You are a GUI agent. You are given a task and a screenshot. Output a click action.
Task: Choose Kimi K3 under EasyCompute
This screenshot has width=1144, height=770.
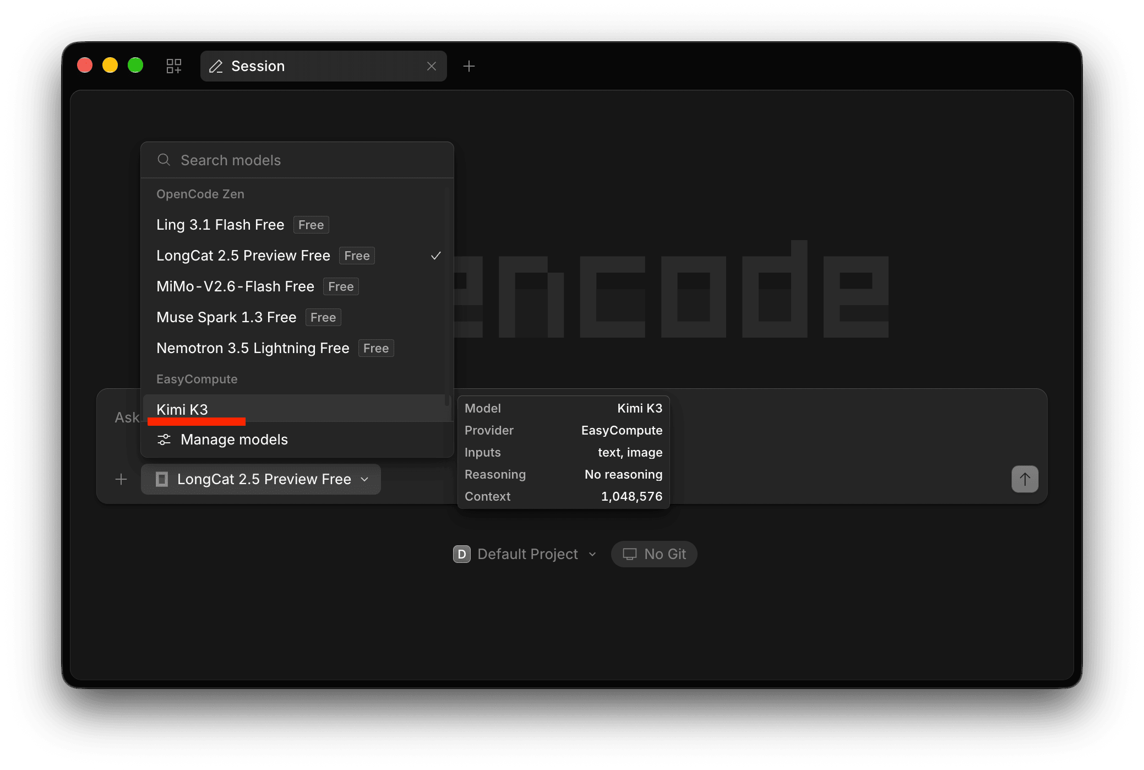tap(297, 409)
